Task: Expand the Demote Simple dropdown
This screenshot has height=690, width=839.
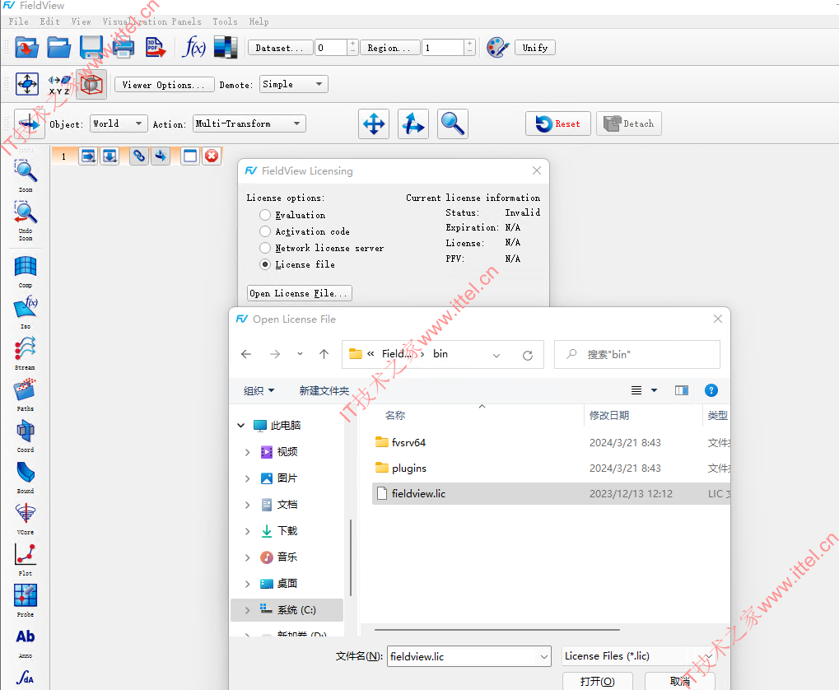Action: 294,84
